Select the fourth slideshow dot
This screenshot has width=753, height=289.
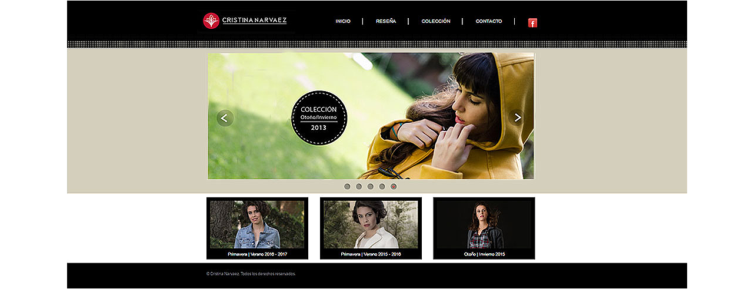point(382,187)
